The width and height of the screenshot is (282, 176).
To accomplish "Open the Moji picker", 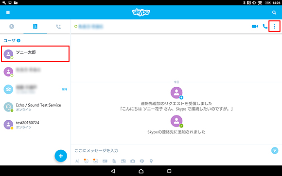I will pos(95,161).
